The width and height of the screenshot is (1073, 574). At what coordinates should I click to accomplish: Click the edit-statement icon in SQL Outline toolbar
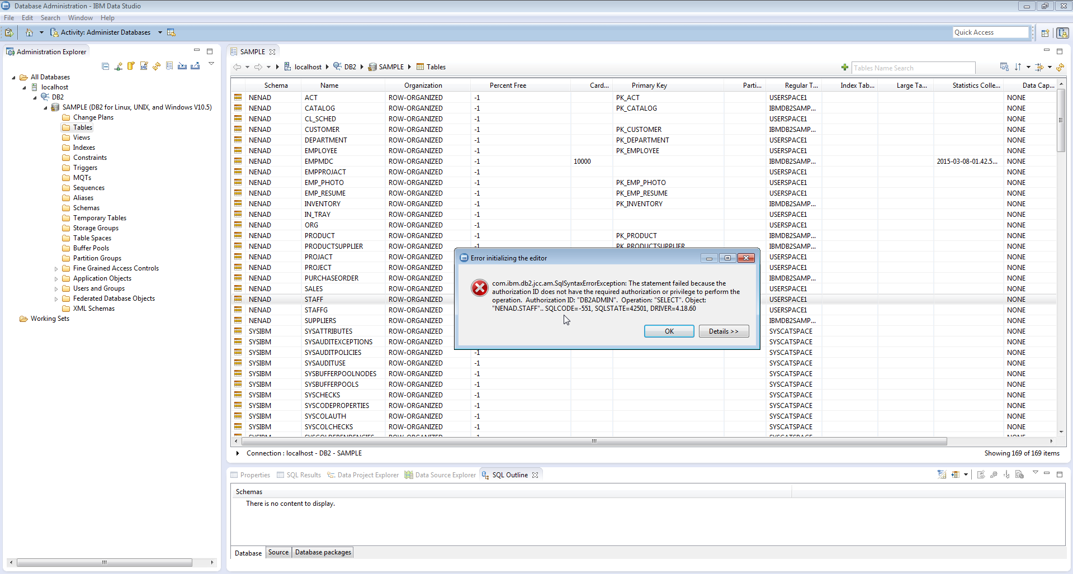pos(981,475)
